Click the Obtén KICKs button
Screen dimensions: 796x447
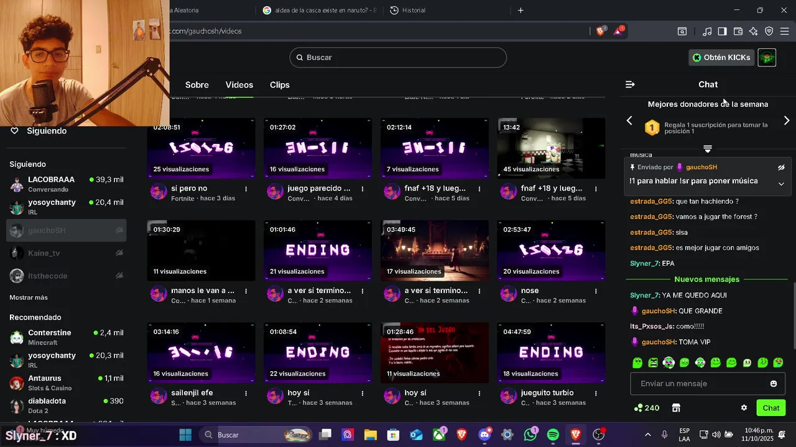point(721,57)
